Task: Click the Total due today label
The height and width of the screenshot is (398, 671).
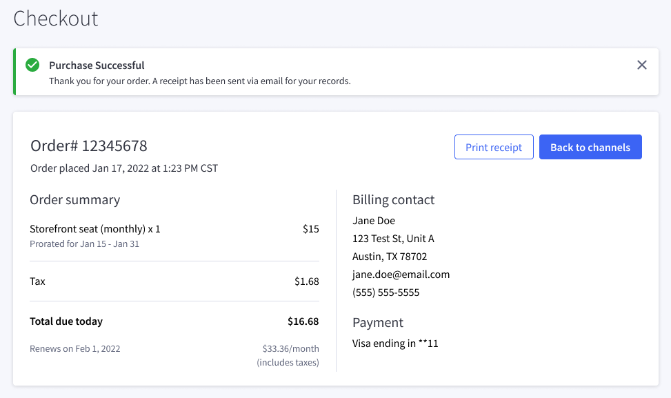Action: [66, 321]
